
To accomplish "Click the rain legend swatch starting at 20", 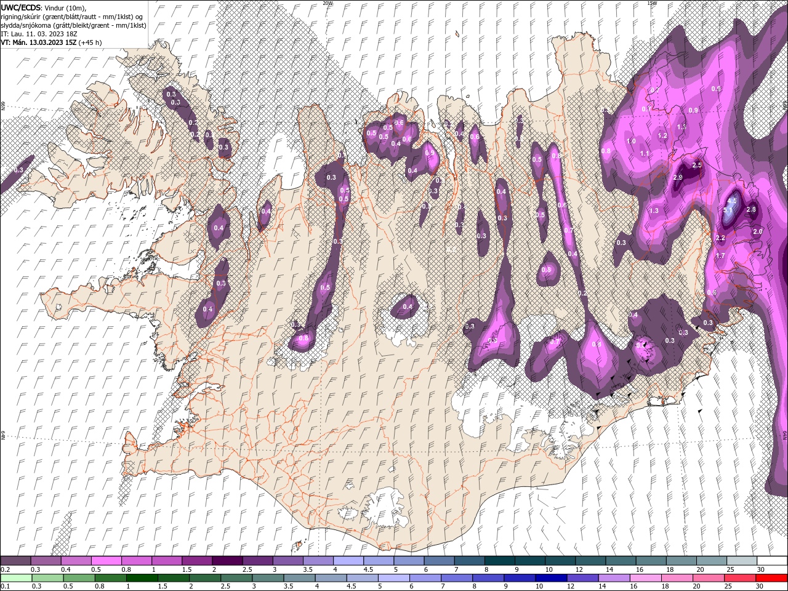I will (x=707, y=578).
